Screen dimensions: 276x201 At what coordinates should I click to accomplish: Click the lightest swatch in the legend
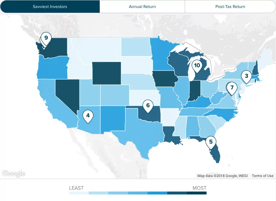click(x=79, y=193)
